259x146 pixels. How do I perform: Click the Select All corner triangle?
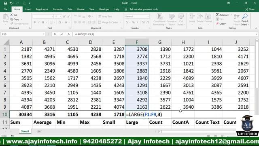point(6,42)
